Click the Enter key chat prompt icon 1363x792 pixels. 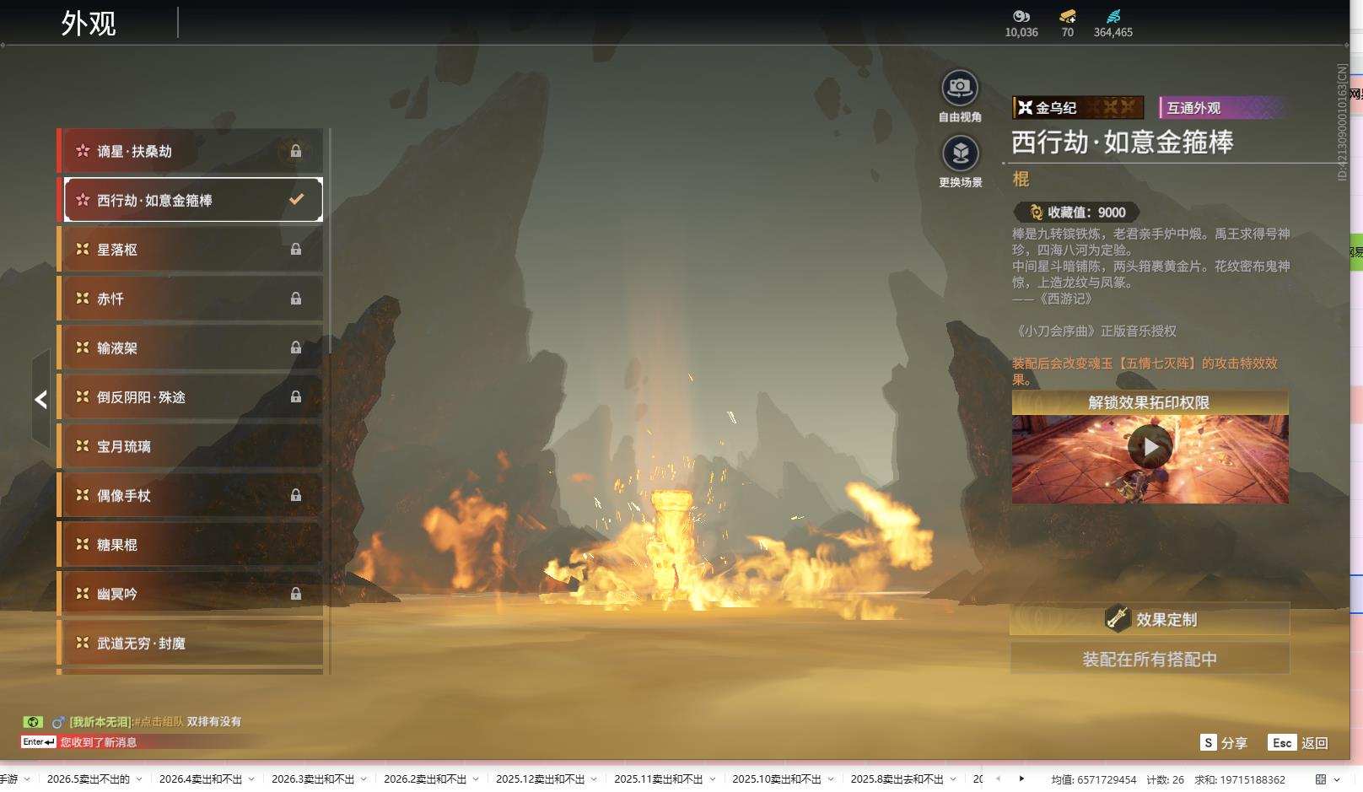click(x=39, y=742)
